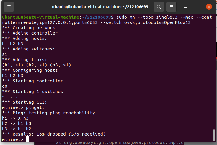Viewport: 217px width, 145px height.
Task: Open a new terminal tab
Action: coord(9,7)
